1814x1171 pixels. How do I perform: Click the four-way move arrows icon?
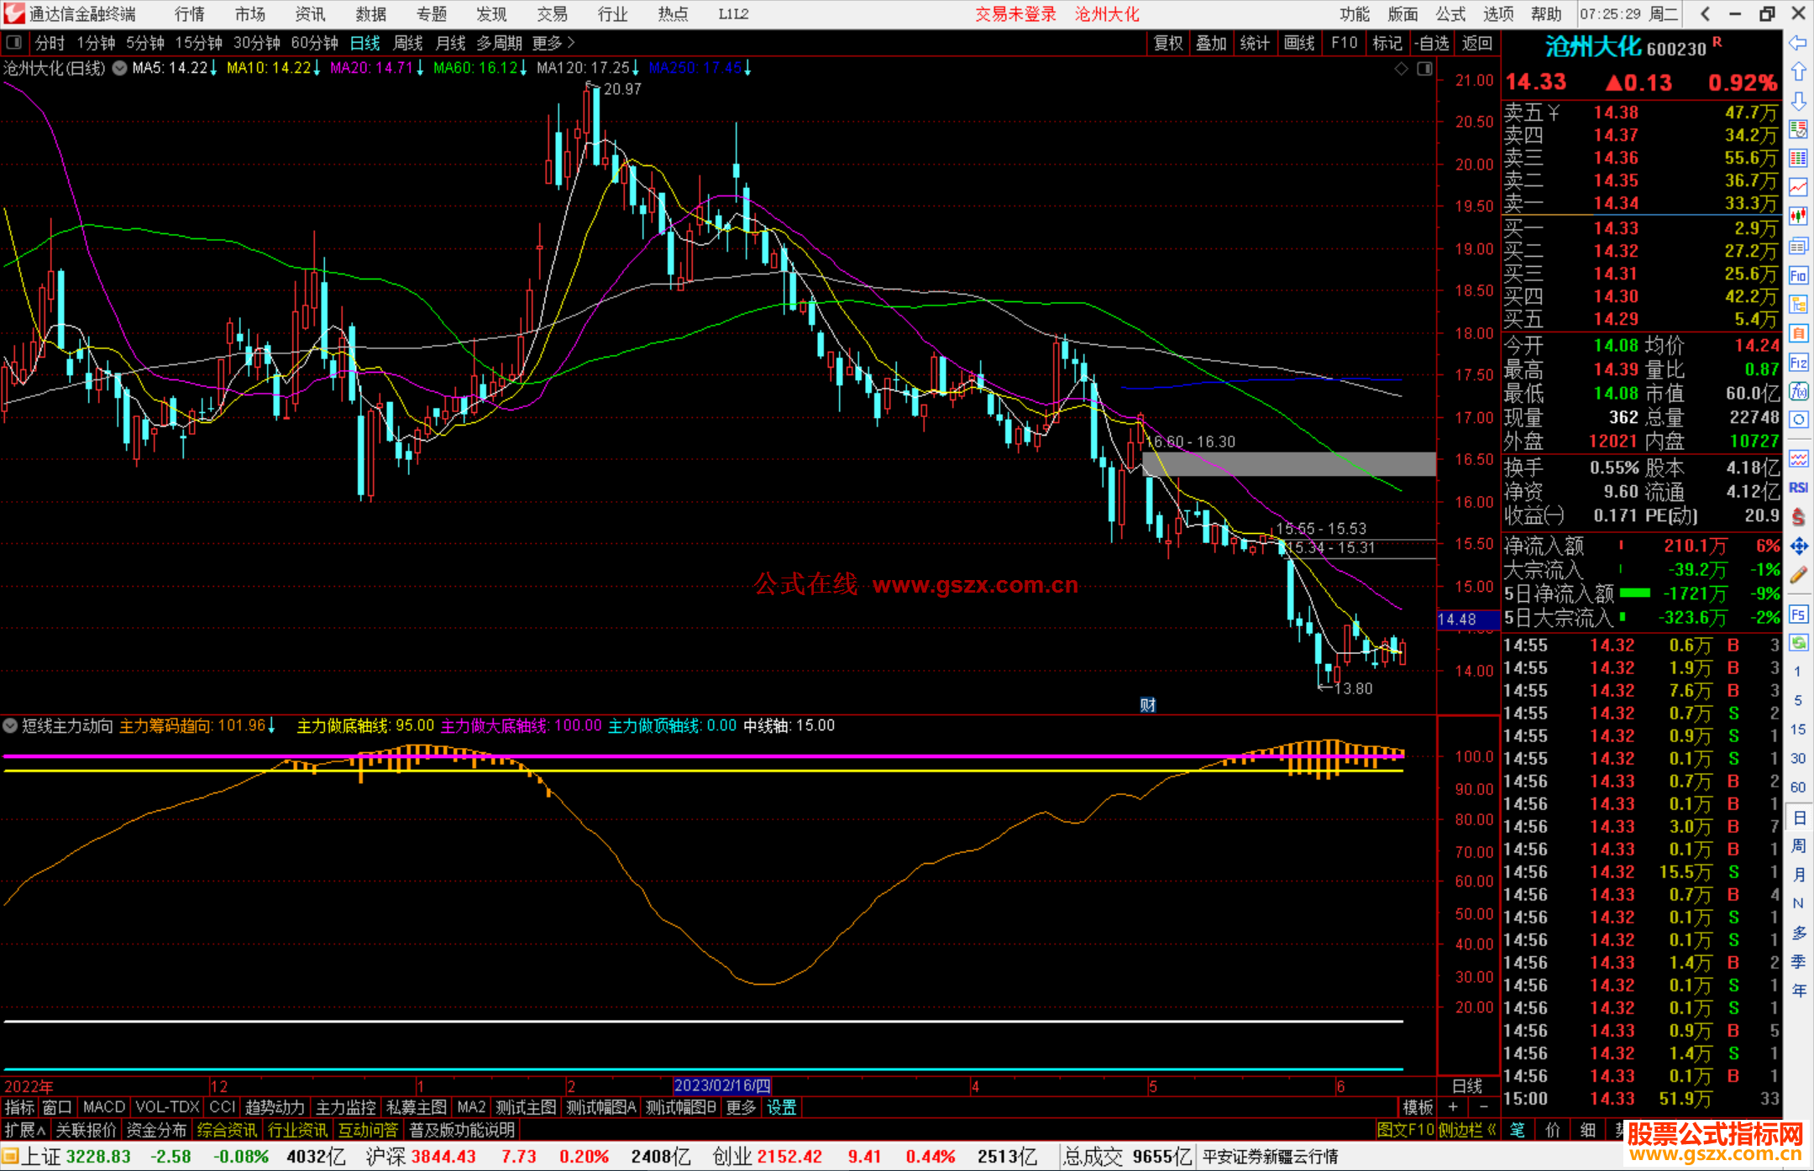click(x=1798, y=546)
